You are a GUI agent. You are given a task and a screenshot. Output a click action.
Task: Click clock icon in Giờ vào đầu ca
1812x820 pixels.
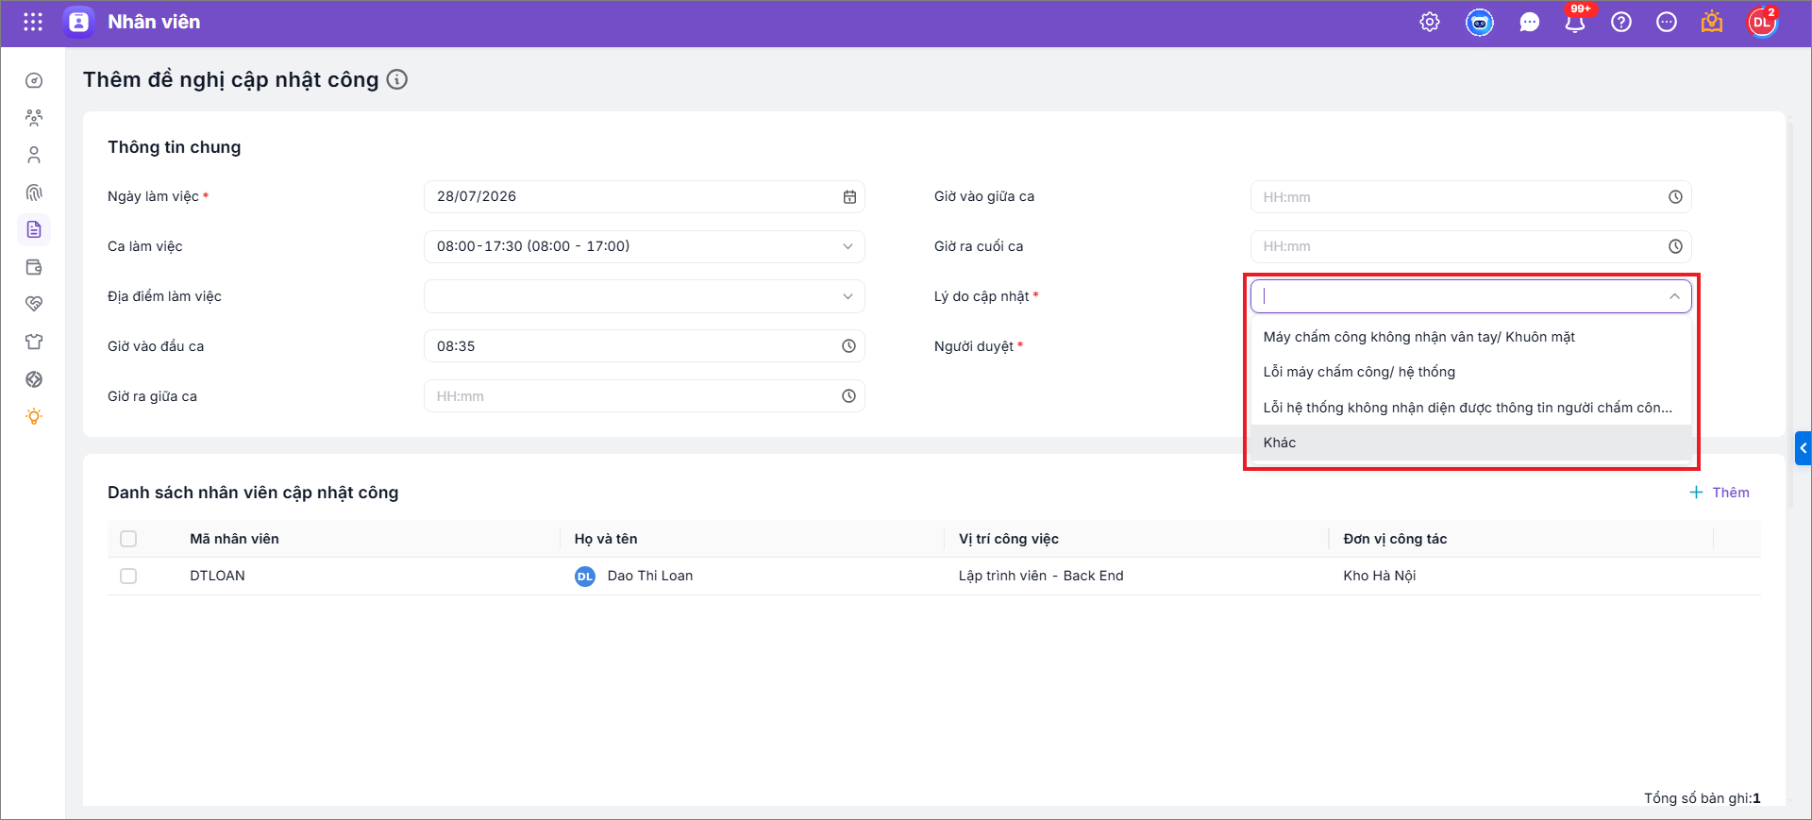click(x=848, y=346)
